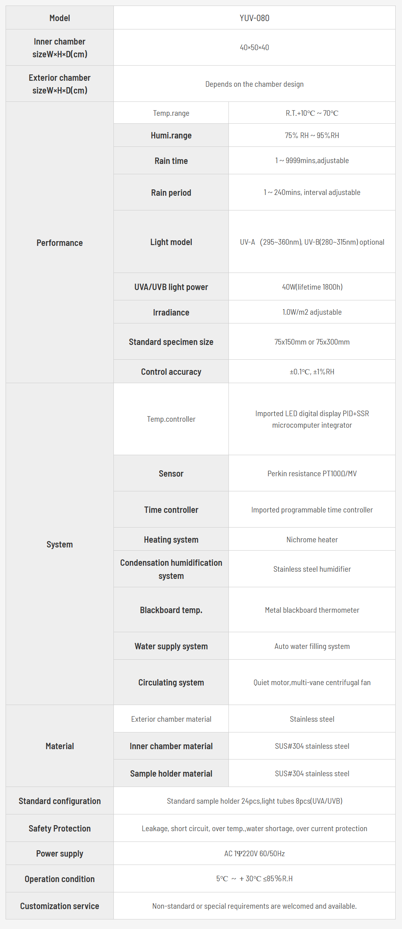Select the YUV-080 model value
The height and width of the screenshot is (929, 402).
(254, 18)
